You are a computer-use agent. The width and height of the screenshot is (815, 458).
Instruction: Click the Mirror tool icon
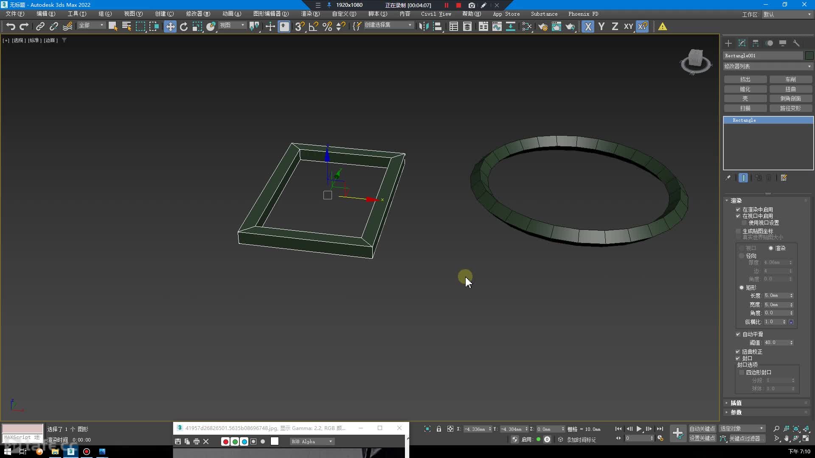point(424,27)
